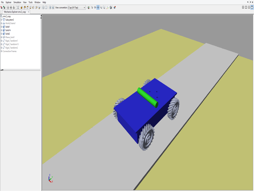The width and height of the screenshot is (254, 191).
Task: Toggle the Zoom region box tool
Action: tap(104, 7)
